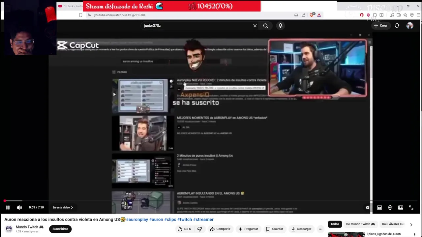Open YouTube notifications bell

[397, 26]
